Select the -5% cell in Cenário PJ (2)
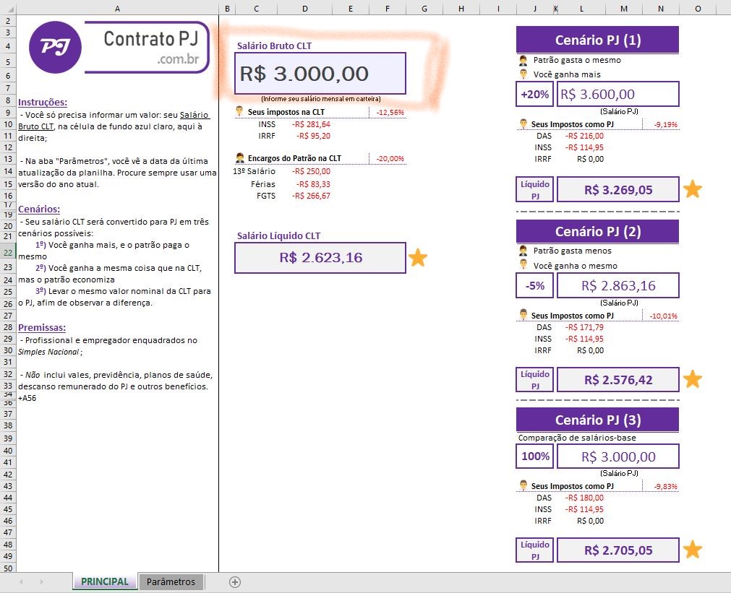The height and width of the screenshot is (593, 731). (534, 285)
